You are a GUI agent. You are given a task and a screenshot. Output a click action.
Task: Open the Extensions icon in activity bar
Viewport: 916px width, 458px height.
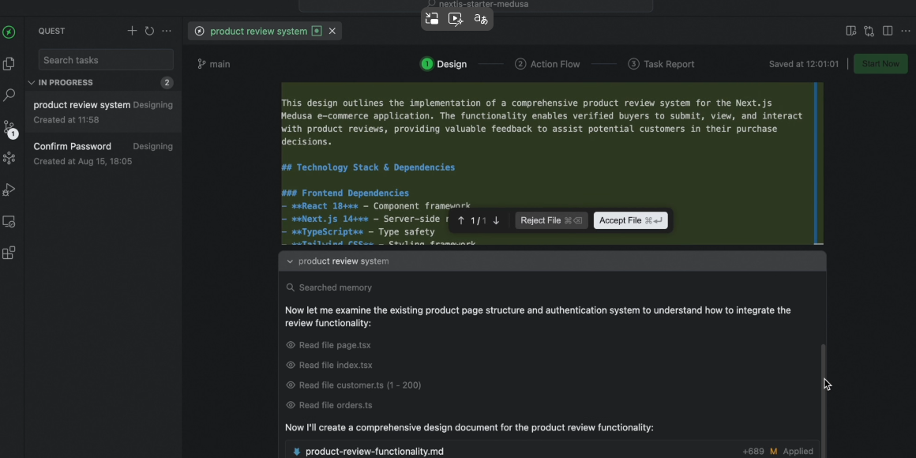coord(9,253)
